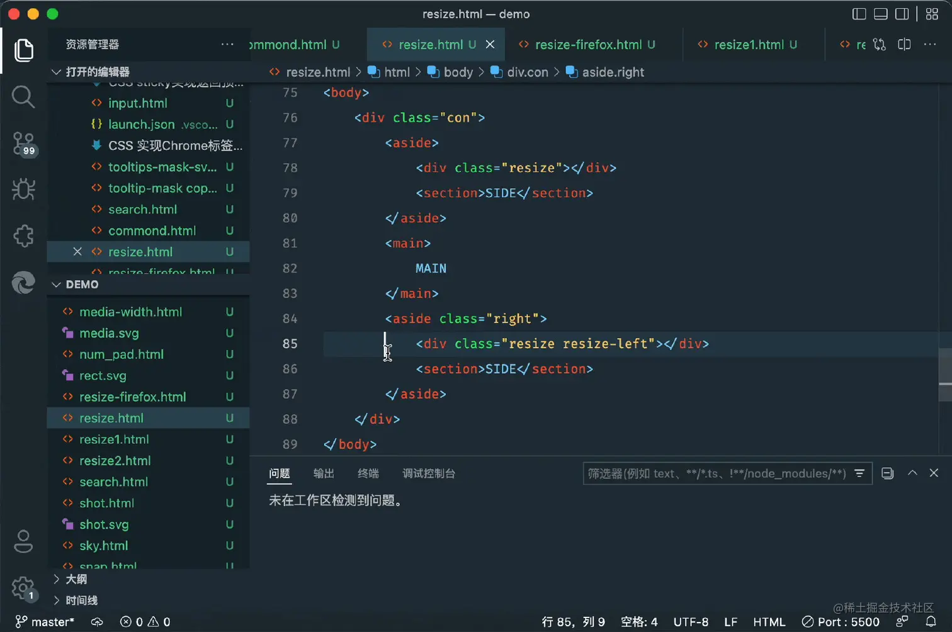Switch to the resize-firefox.html tab
952x632 pixels.
587,45
